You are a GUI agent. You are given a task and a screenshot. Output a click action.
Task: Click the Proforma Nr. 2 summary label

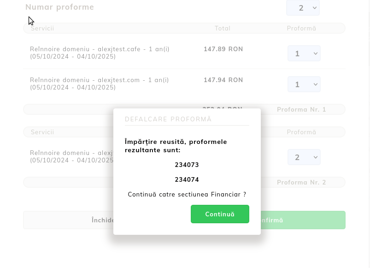pos(301,182)
